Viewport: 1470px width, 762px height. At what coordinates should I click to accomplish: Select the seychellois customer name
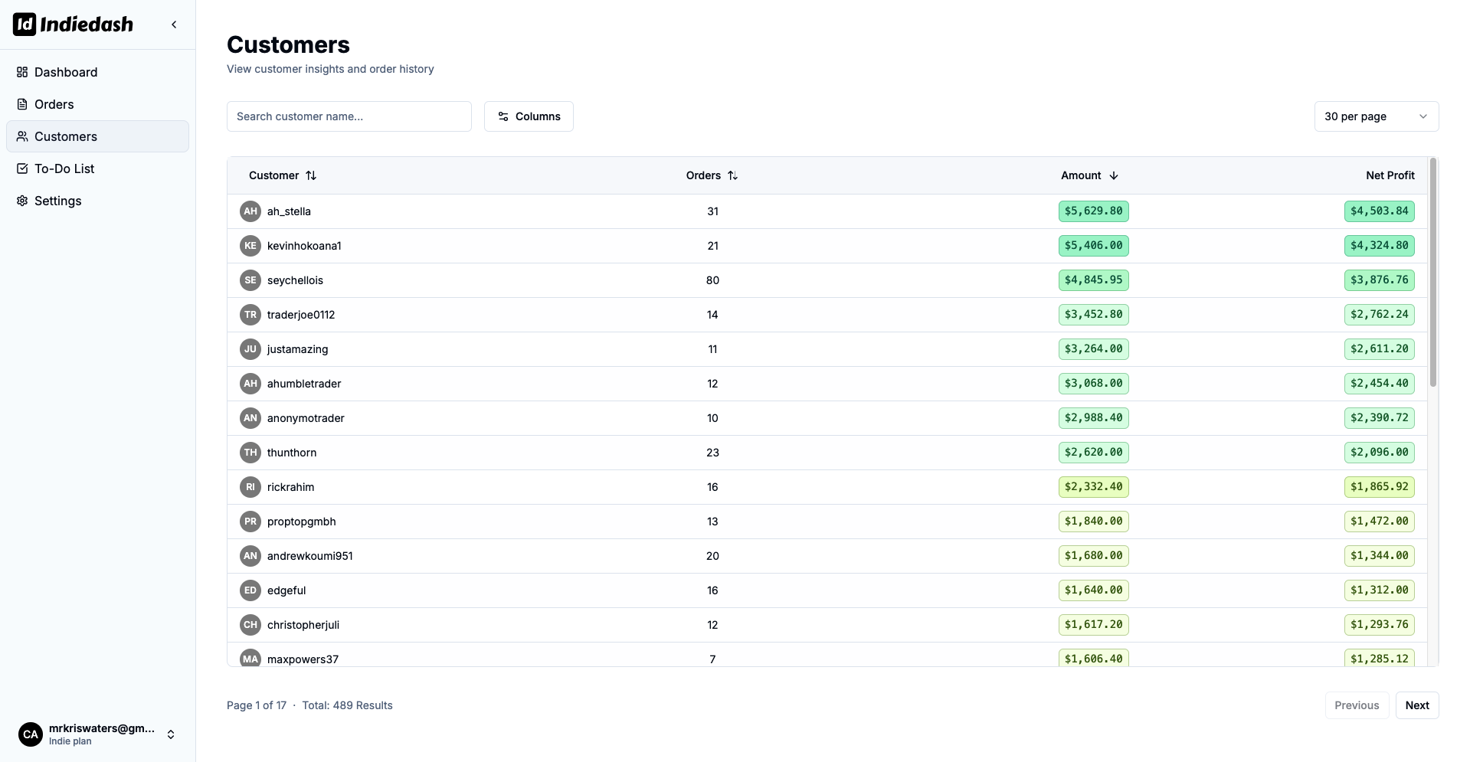[295, 280]
